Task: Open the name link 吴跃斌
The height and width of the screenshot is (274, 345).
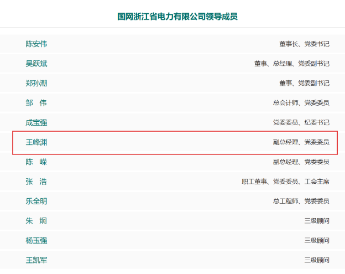Action: coord(36,64)
